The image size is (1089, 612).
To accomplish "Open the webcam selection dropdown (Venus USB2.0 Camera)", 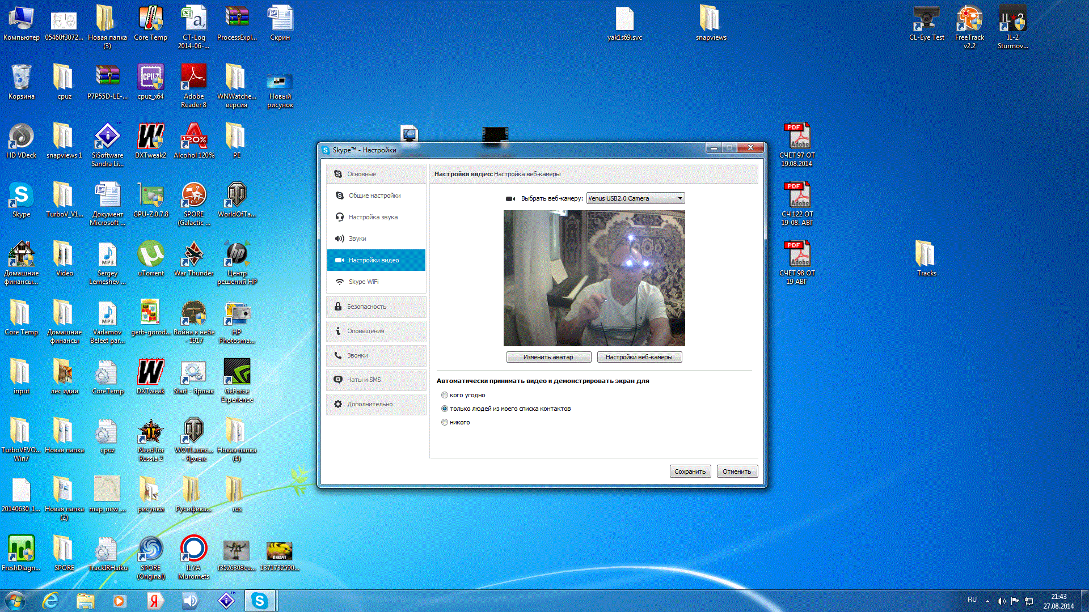I will pos(635,198).
